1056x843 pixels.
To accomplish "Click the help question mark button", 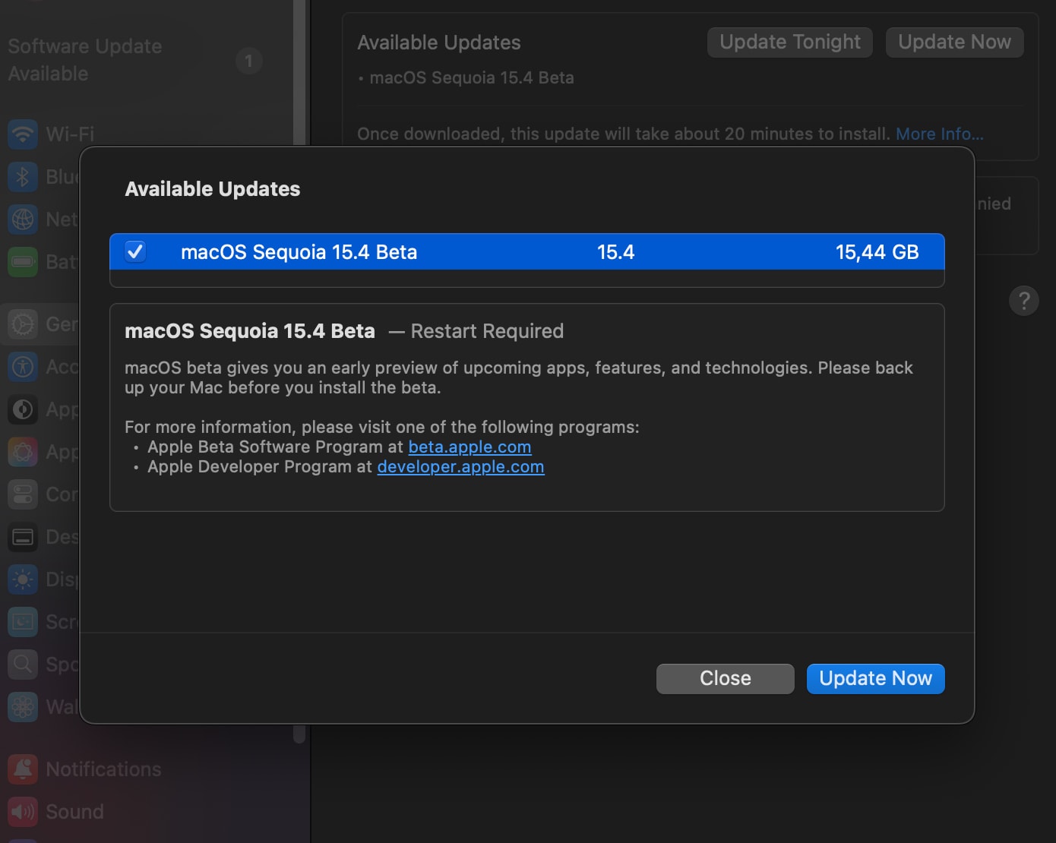I will tap(1023, 301).
